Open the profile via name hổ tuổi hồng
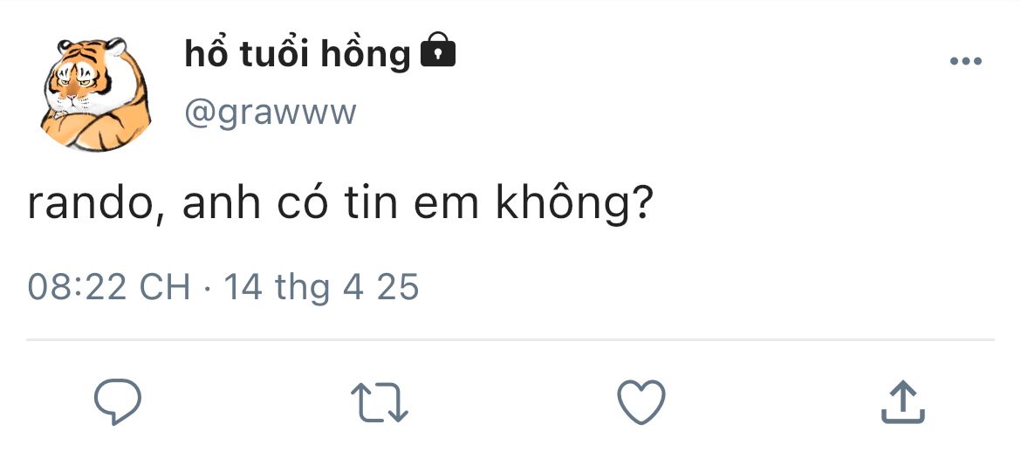This screenshot has width=1021, height=465. 298,53
